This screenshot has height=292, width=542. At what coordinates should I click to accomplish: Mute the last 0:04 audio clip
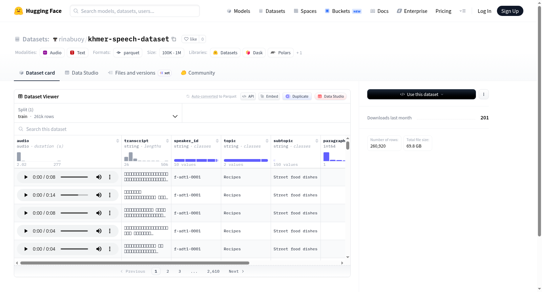(99, 249)
